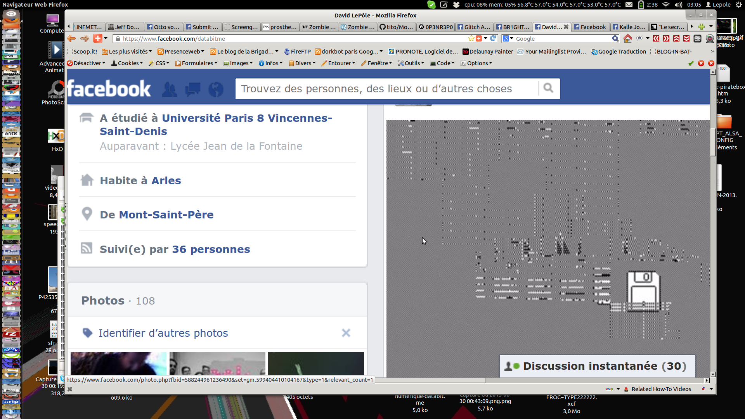Open Facebook messages icon
The width and height of the screenshot is (745, 419).
pyautogui.click(x=193, y=89)
